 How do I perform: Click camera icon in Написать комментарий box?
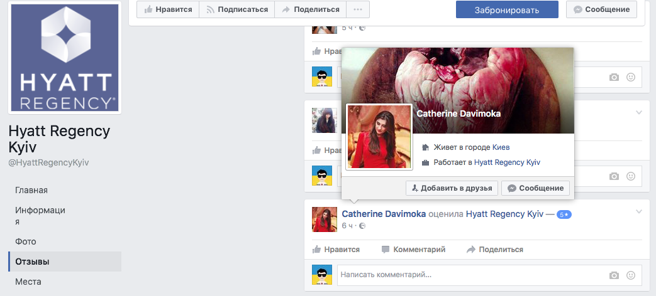[x=614, y=275]
